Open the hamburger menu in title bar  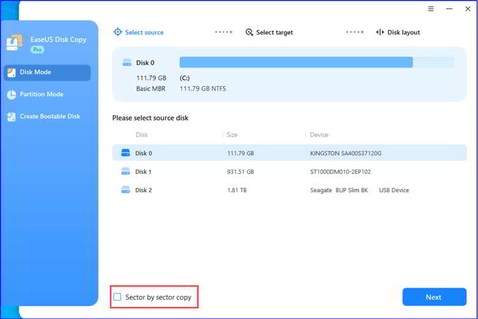[431, 9]
